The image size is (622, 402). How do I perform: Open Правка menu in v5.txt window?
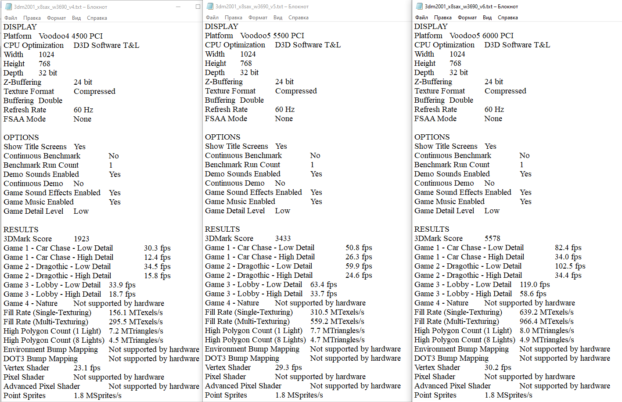[x=234, y=18]
